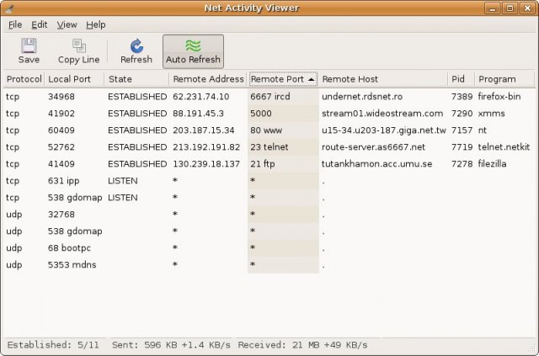This screenshot has width=539, height=356.
Task: Select the 68 bootpc local port row
Action: [268, 248]
